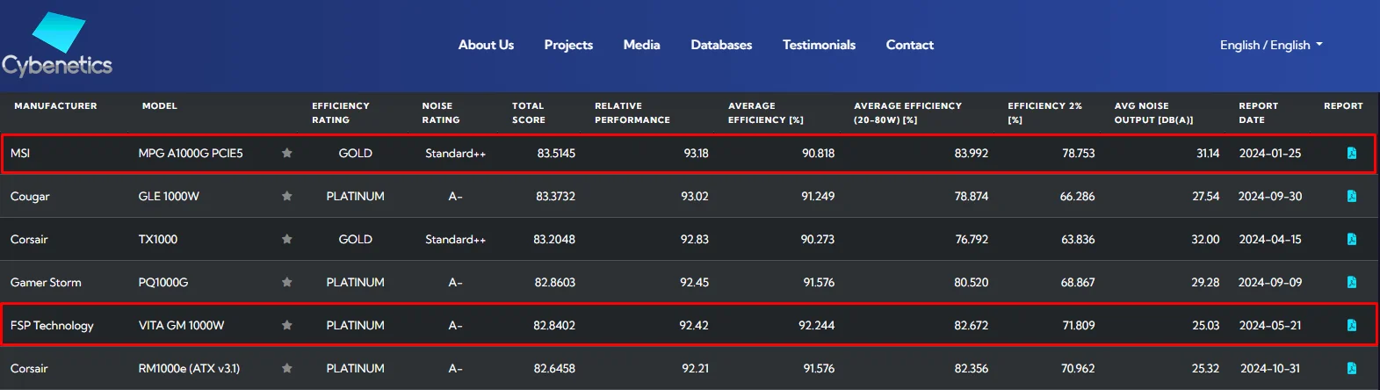Open the Media menu item
The height and width of the screenshot is (390, 1380).
click(641, 45)
